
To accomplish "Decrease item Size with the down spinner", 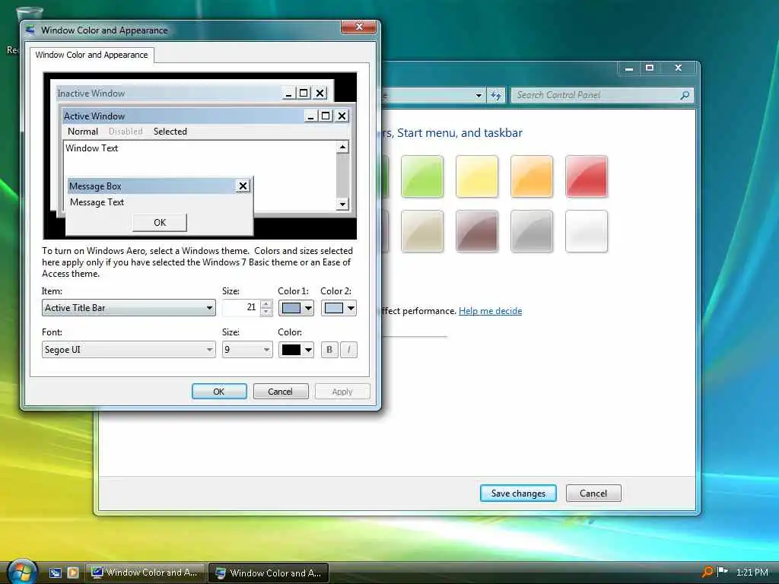I will [266, 312].
